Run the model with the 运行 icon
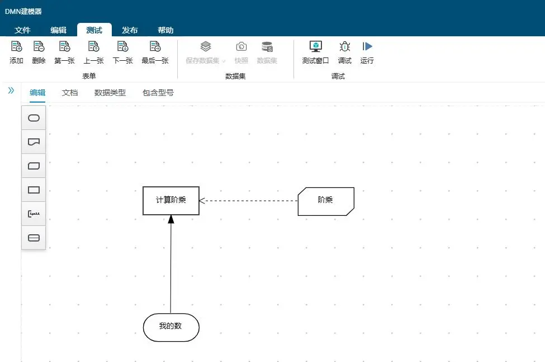 [x=367, y=52]
